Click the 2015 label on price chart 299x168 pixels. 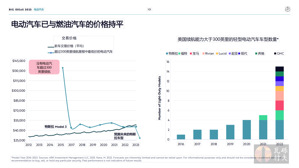[61, 145]
